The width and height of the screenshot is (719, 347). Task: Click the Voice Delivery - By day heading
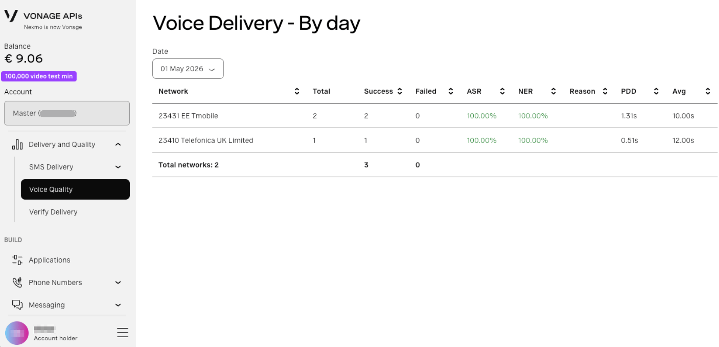pyautogui.click(x=257, y=23)
